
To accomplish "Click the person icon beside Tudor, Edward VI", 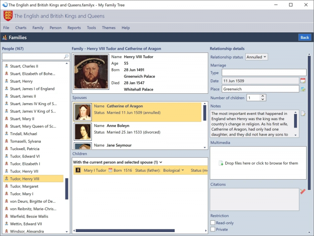I will 7,156.
